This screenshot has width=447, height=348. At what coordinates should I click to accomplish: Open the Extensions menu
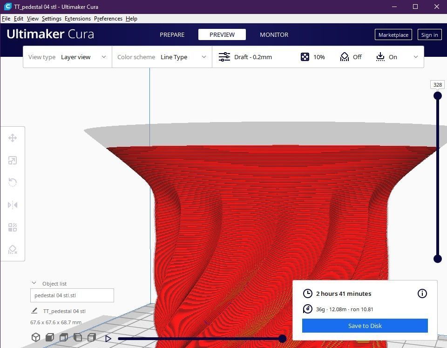(78, 19)
